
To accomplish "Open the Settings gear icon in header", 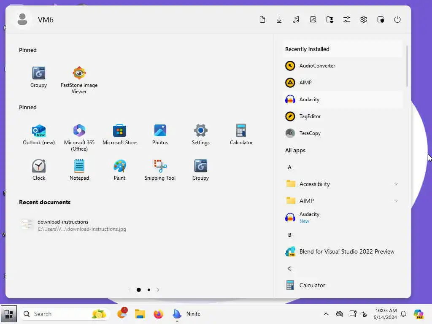I will point(364,19).
